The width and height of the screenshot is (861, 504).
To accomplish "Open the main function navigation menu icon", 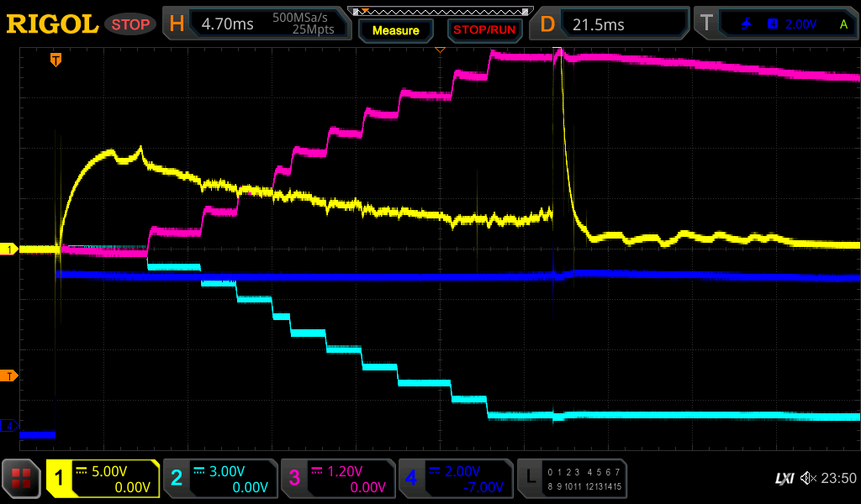I will [21, 479].
